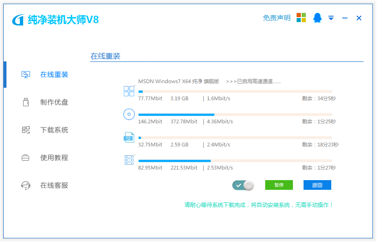Click the 3.19 GB total size value

point(179,98)
